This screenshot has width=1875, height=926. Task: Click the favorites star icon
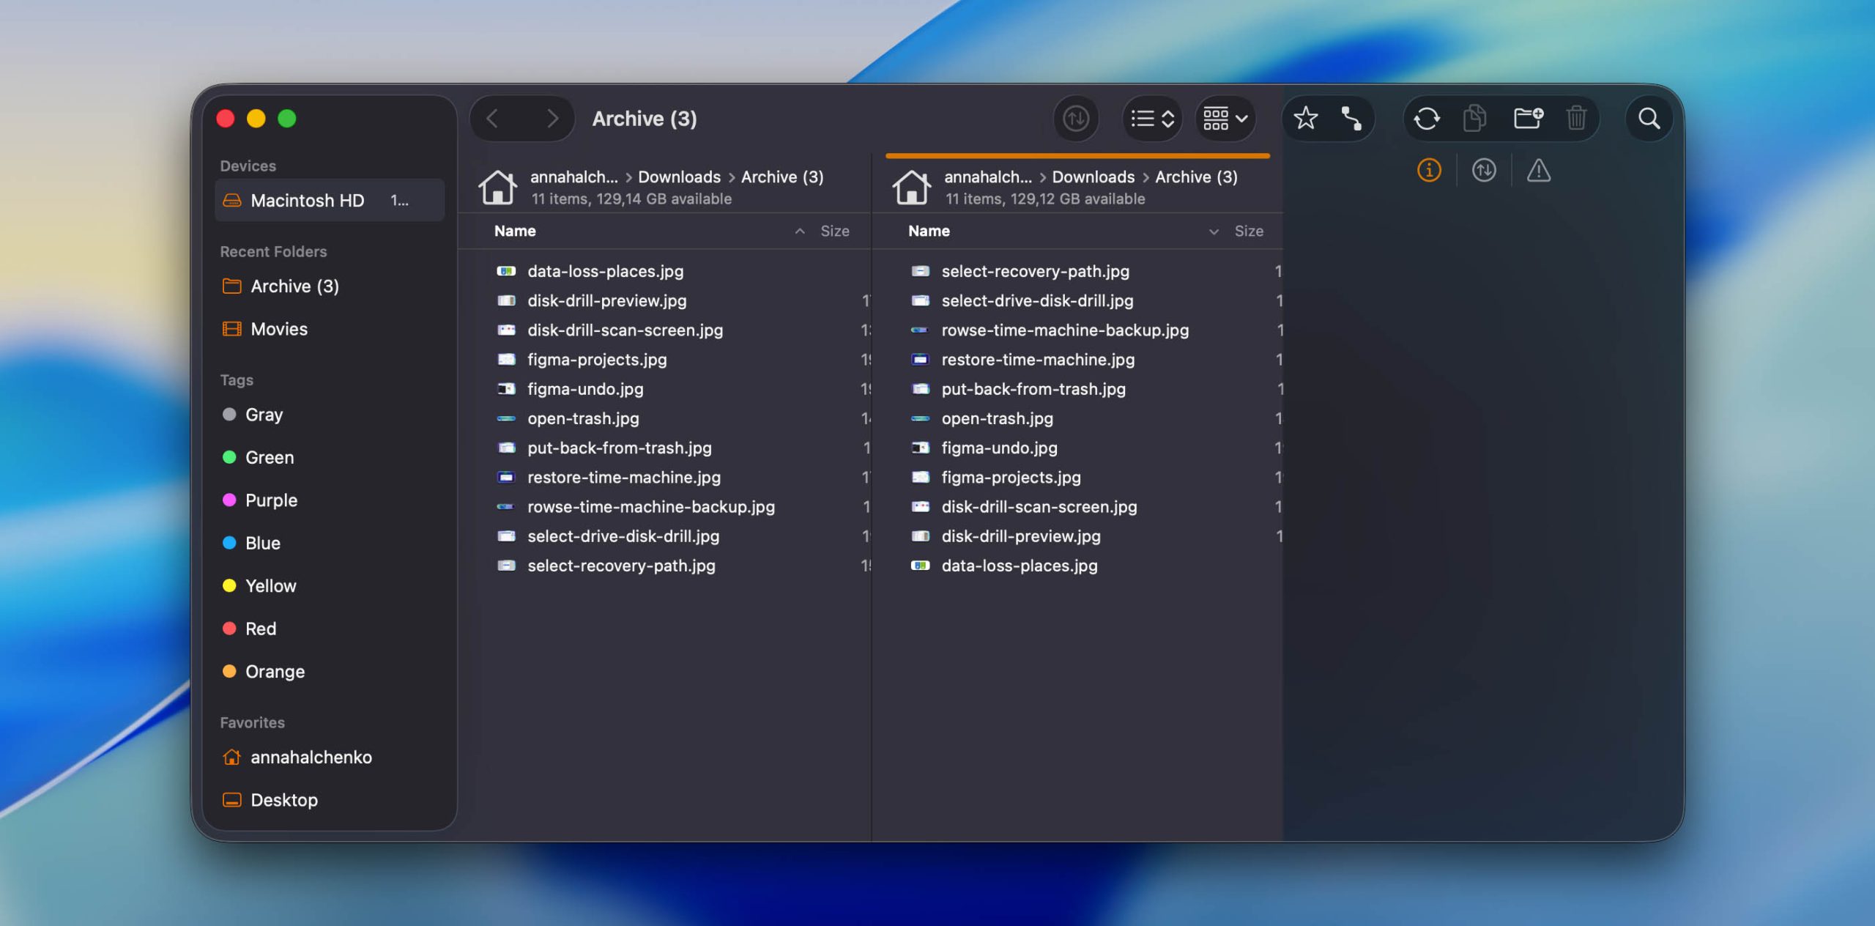click(1305, 118)
